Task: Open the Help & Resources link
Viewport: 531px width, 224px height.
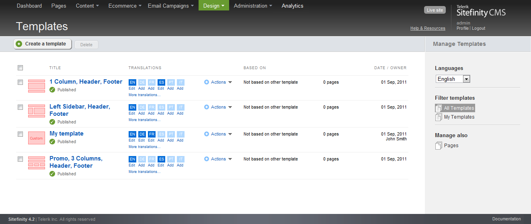Action: 428,29
